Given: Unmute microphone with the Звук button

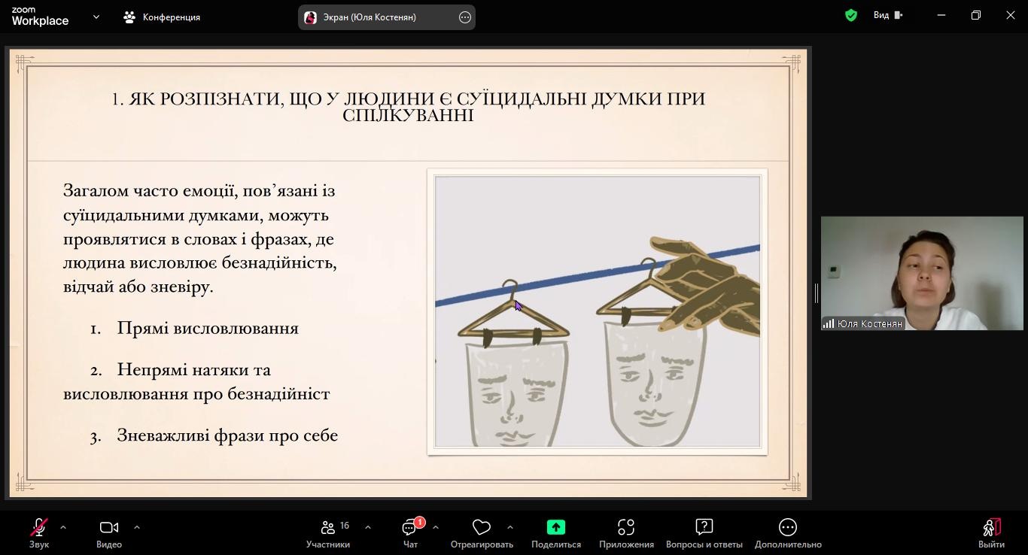Looking at the screenshot, I should point(38,532).
